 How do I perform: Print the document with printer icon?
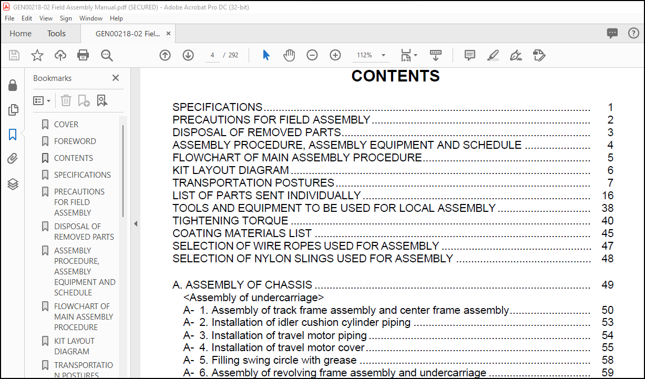(83, 55)
